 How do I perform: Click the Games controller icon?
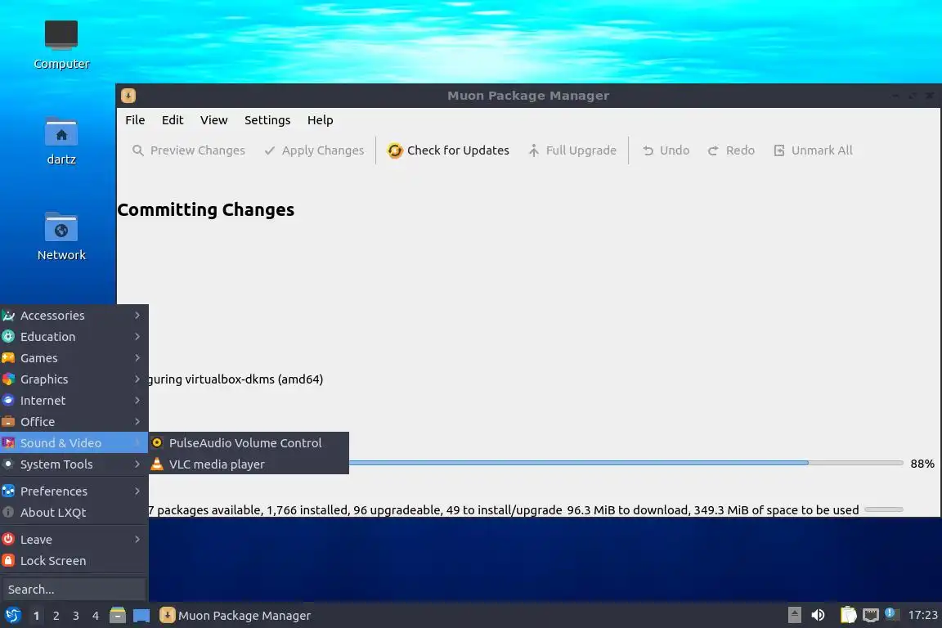(x=8, y=358)
